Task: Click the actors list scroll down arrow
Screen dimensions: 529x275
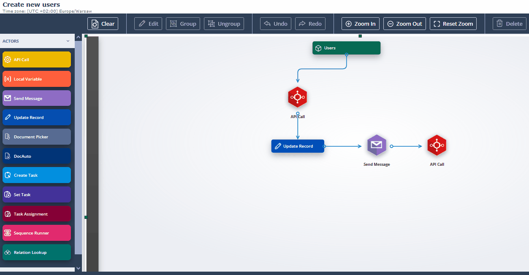Action: pos(78,268)
